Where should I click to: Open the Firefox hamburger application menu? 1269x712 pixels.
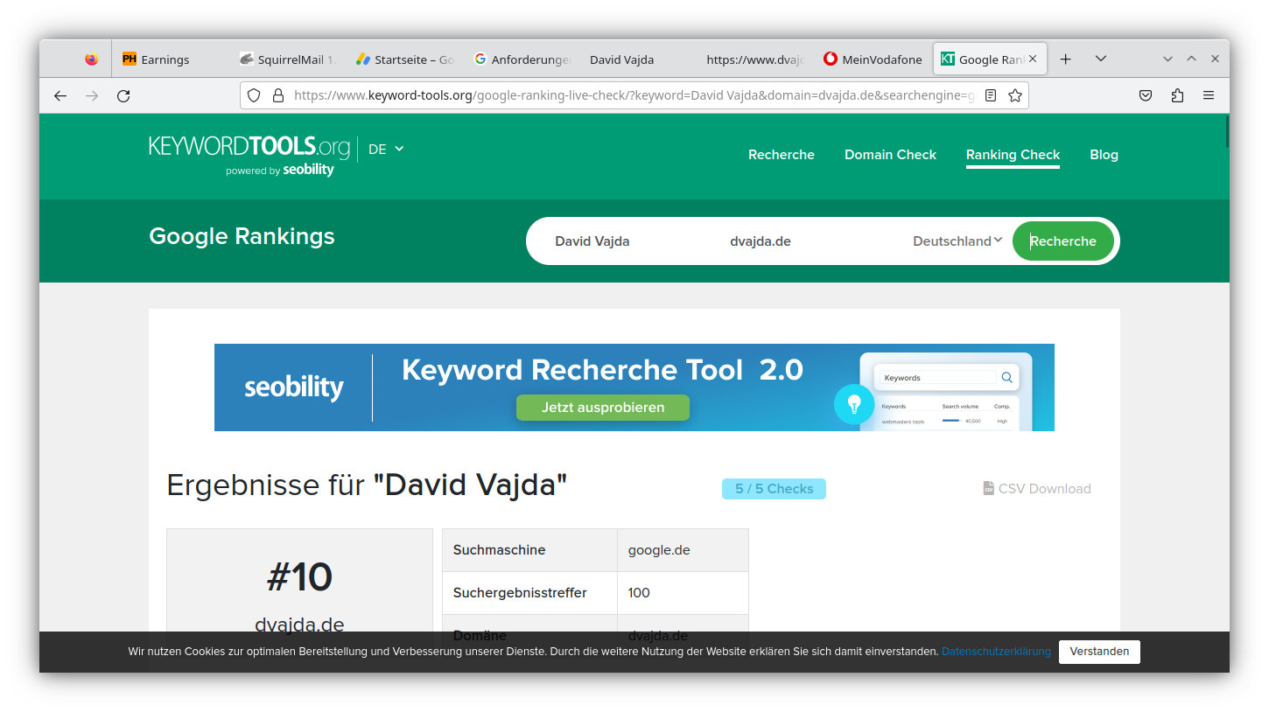1209,96
